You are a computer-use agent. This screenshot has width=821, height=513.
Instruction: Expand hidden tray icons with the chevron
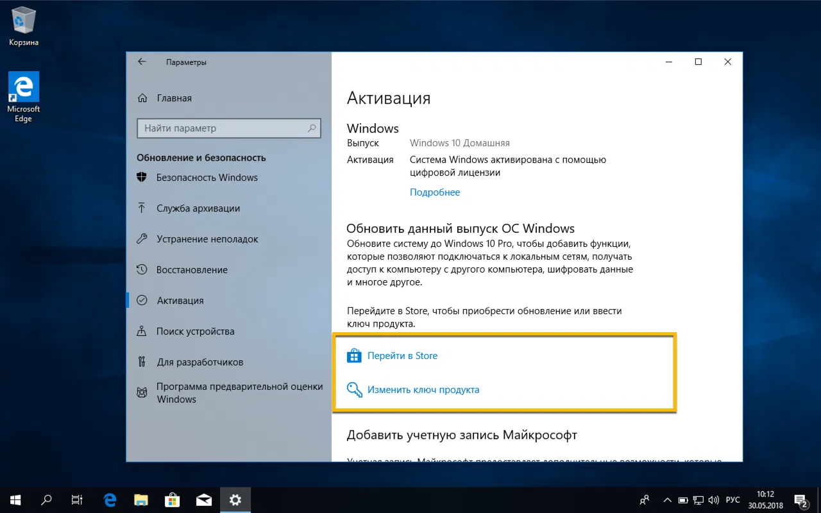coord(667,500)
